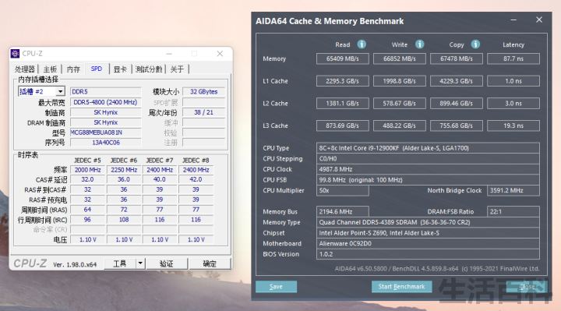The height and width of the screenshot is (311, 561).
Task: Click the JEDEC #6 frequency 2250 MHz cell
Action: (124, 170)
